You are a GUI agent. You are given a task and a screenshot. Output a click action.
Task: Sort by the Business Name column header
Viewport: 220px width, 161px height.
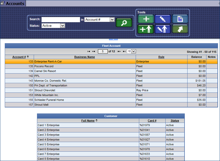tap(84, 57)
